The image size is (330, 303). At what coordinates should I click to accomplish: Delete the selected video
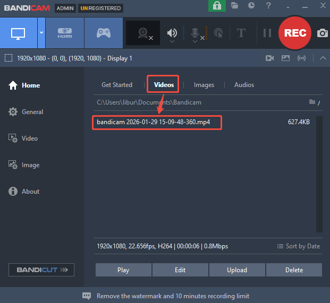pos(294,270)
